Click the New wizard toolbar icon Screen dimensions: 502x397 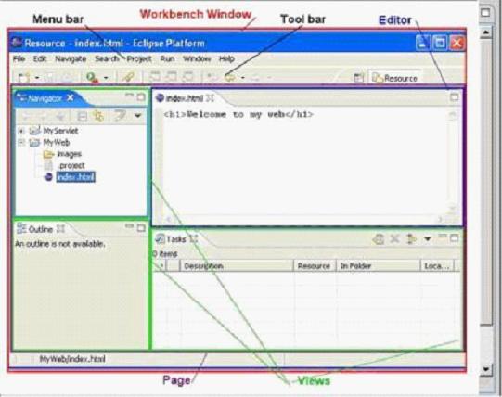(24, 78)
